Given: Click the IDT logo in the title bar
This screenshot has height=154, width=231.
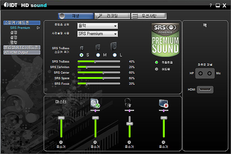Looking at the screenshot, I should (x=10, y=5).
